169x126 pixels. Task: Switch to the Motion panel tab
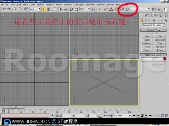[156, 15]
